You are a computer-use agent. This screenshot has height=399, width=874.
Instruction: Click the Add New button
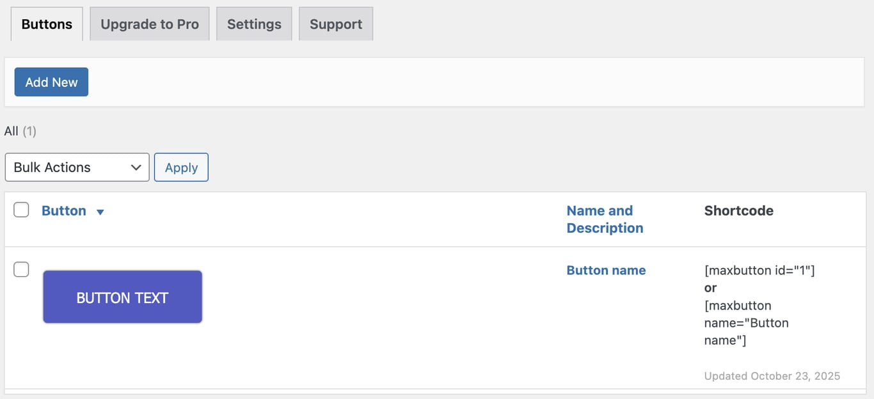[51, 82]
